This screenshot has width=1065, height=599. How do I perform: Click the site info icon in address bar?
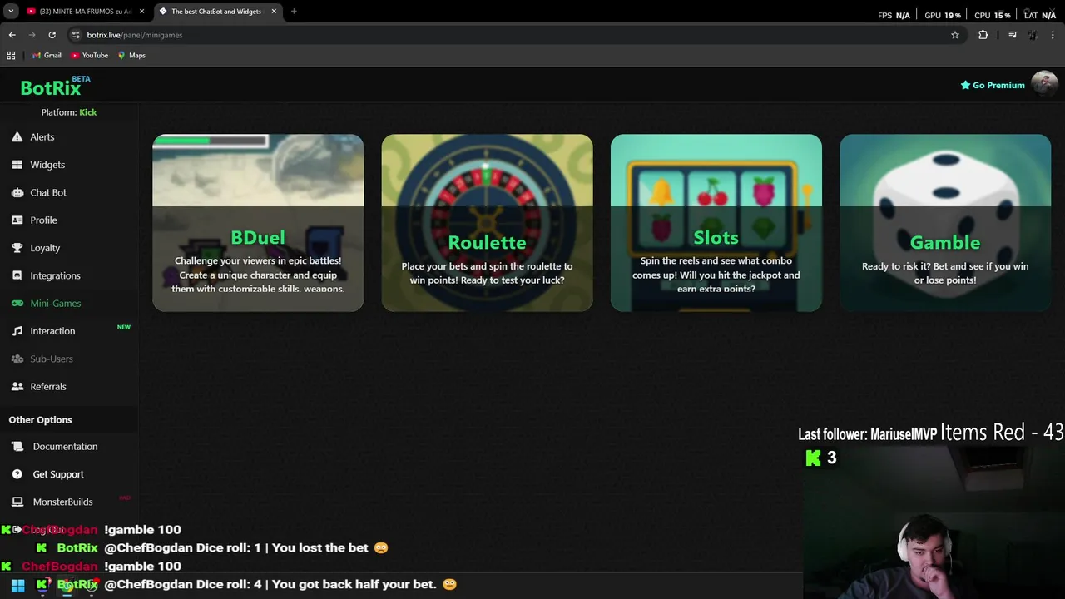tap(76, 35)
